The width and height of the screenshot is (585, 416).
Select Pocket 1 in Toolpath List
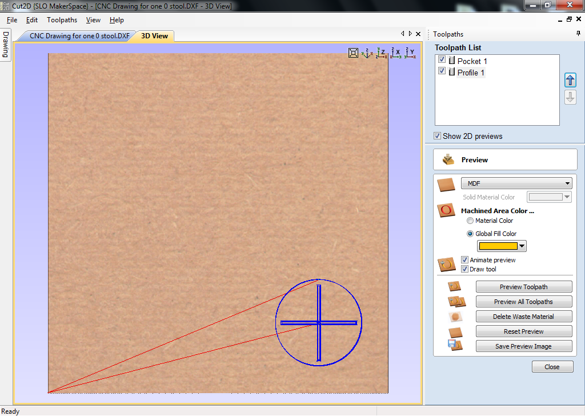(472, 61)
